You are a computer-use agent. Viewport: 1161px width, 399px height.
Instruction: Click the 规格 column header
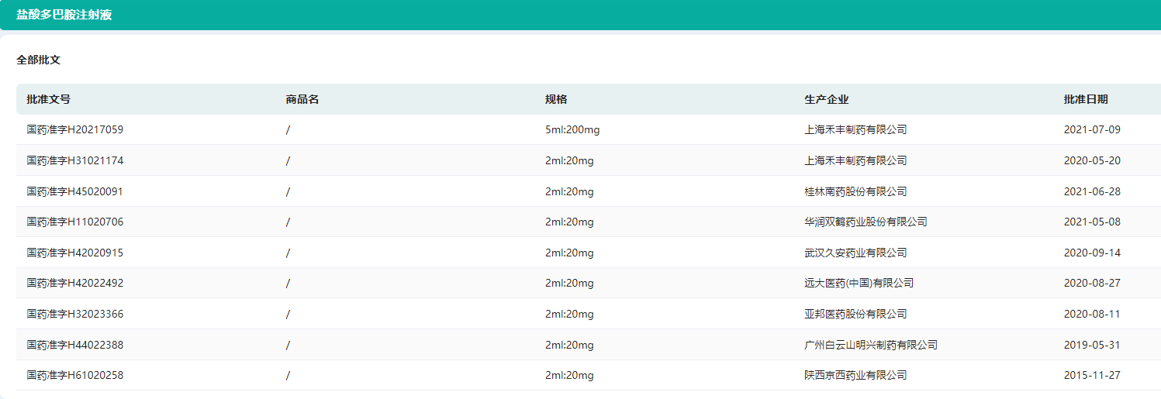(x=556, y=99)
